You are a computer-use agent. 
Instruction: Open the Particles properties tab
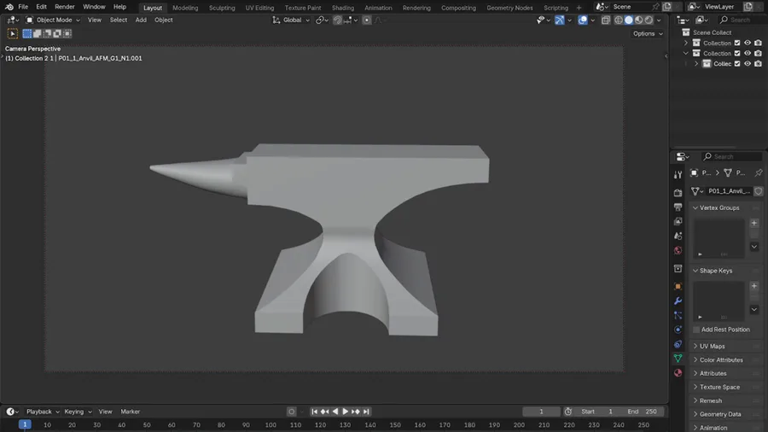(x=678, y=315)
